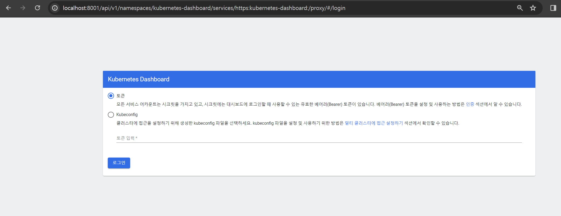Open the browser side panel icon

click(553, 8)
